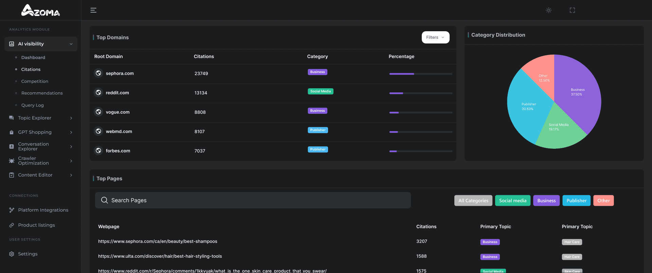Click the Percentage column header
The image size is (652, 273).
[401, 56]
